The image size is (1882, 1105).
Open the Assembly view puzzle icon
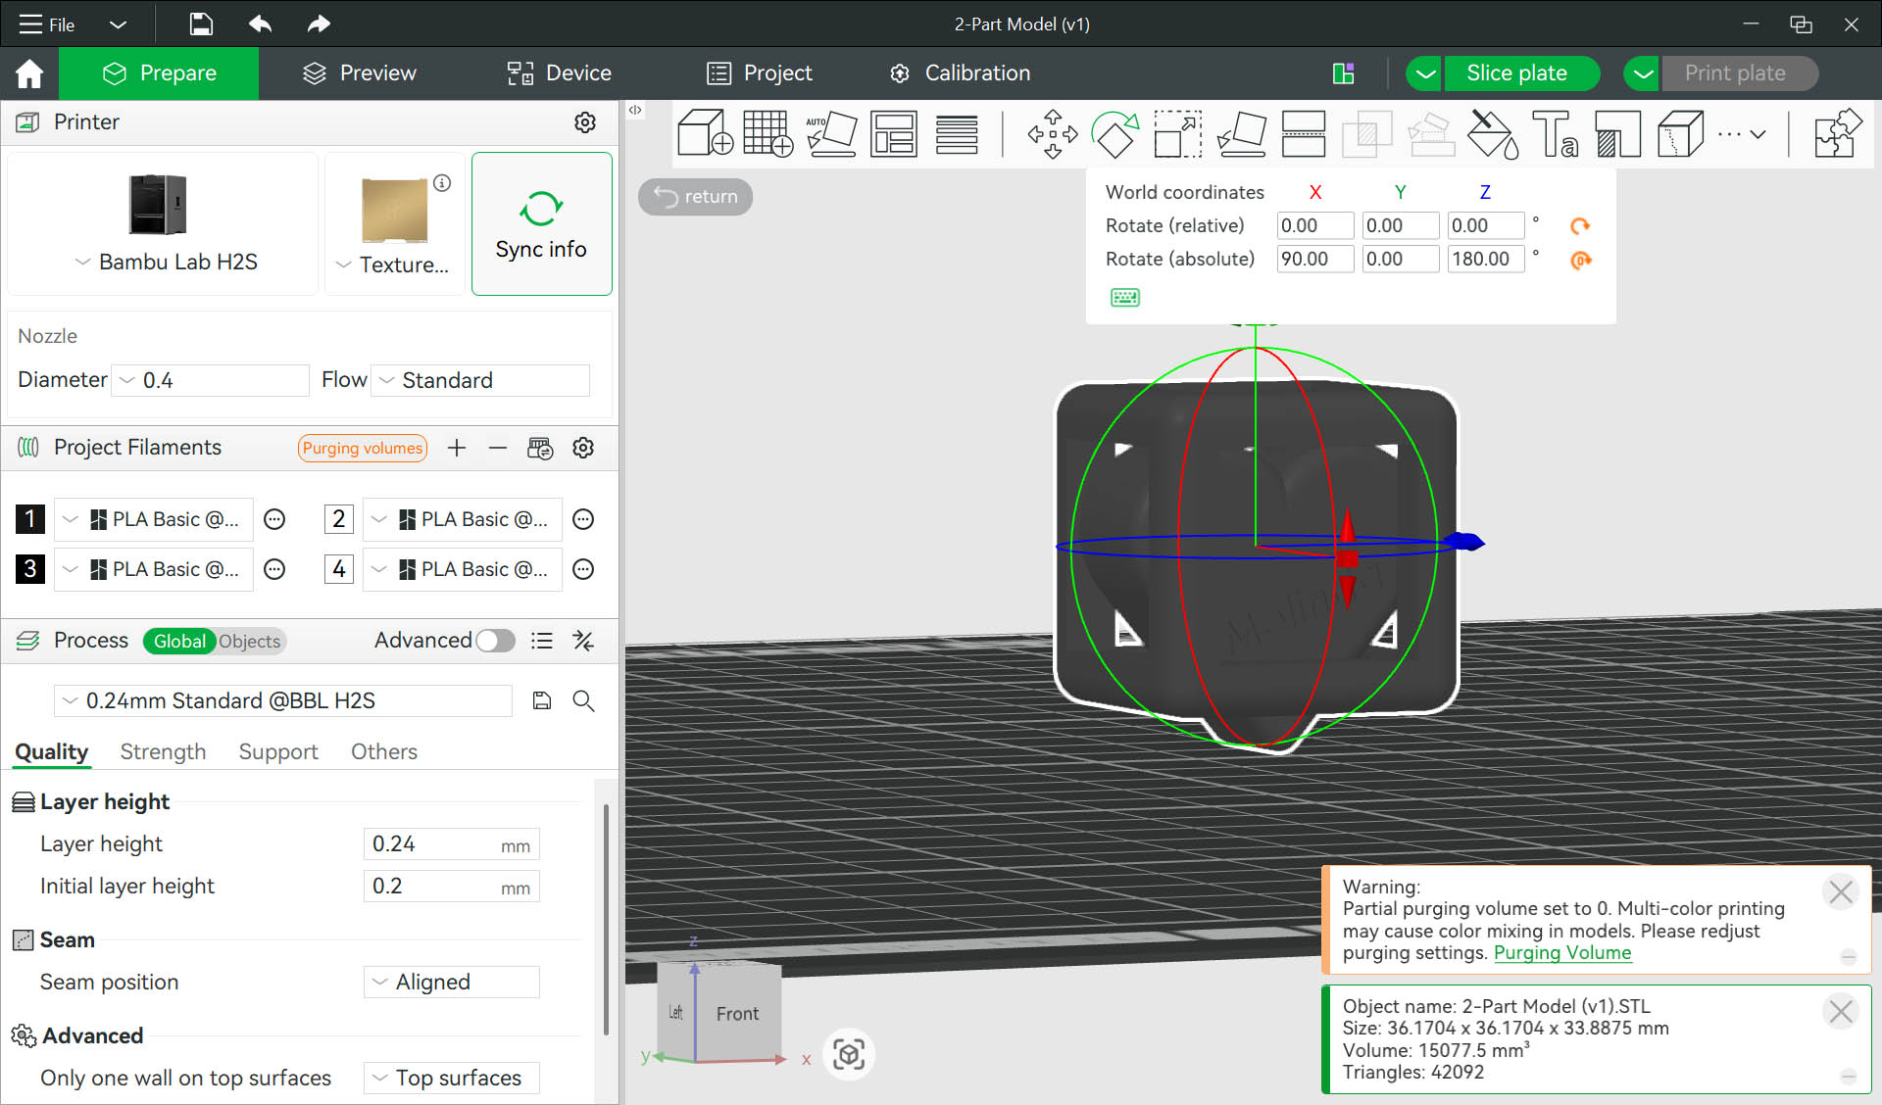[1837, 133]
